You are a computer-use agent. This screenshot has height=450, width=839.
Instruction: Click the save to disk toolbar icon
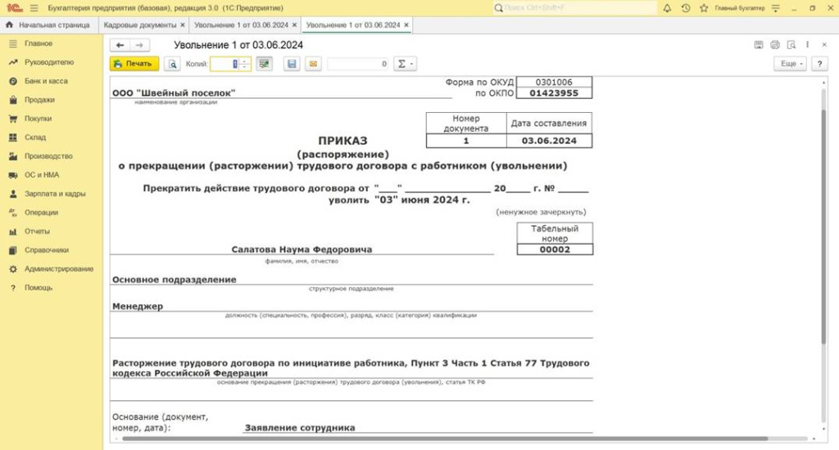tap(292, 64)
